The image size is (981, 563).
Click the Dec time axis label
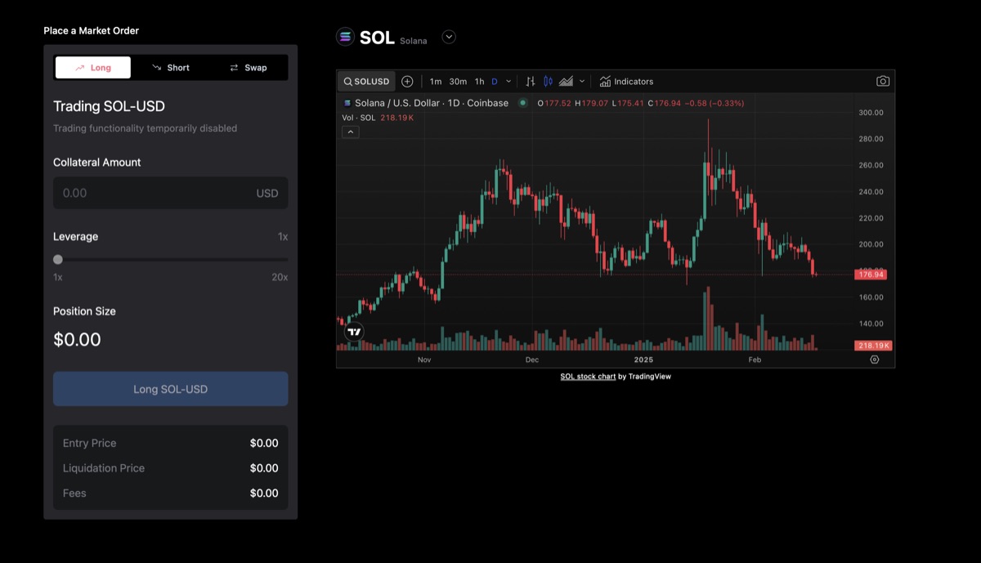[532, 360]
